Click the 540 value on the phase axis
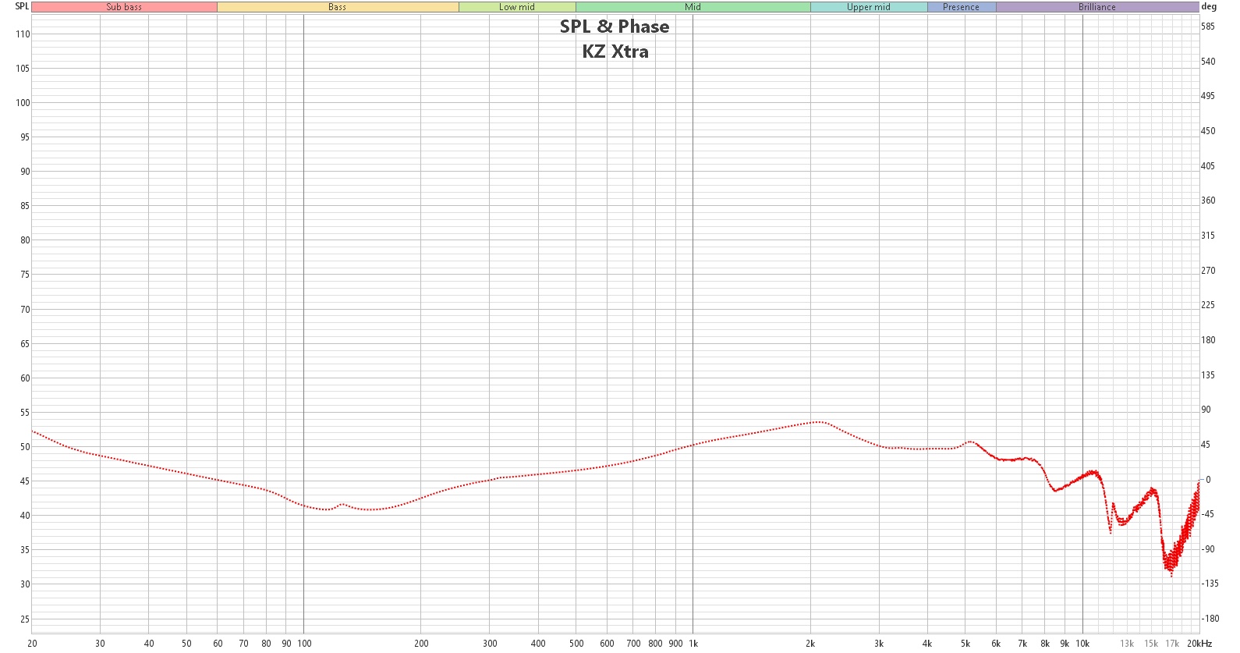The height and width of the screenshot is (653, 1240). click(1208, 62)
